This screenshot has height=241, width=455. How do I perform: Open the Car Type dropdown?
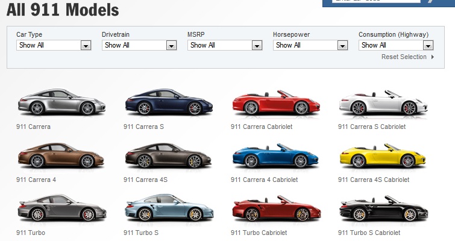pyautogui.click(x=54, y=45)
